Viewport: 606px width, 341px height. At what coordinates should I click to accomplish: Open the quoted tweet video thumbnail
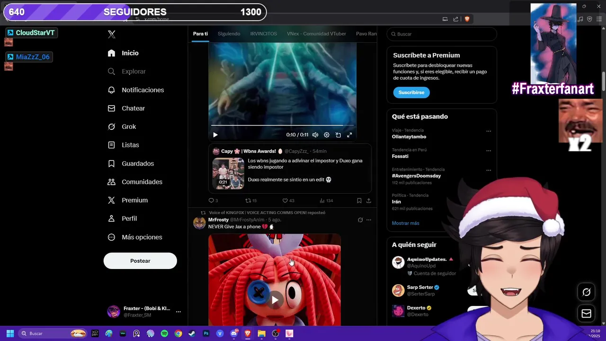228,173
